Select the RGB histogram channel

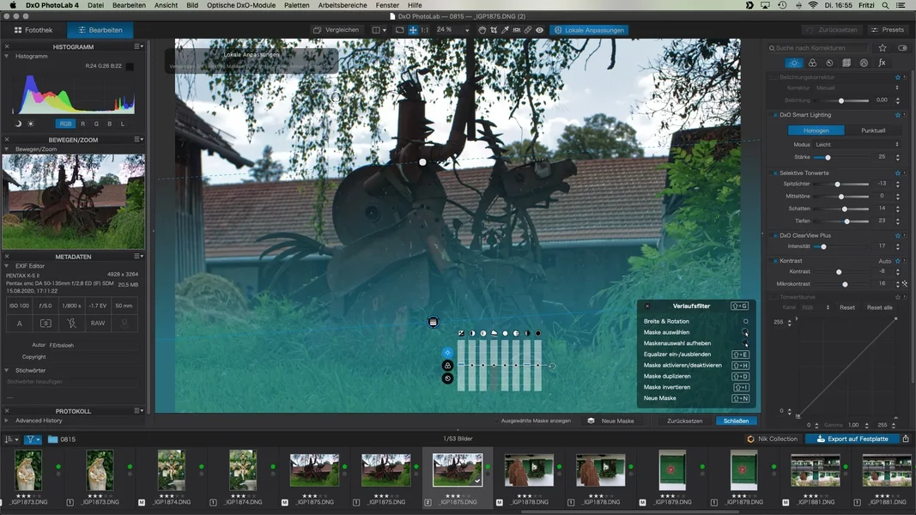[x=65, y=124]
